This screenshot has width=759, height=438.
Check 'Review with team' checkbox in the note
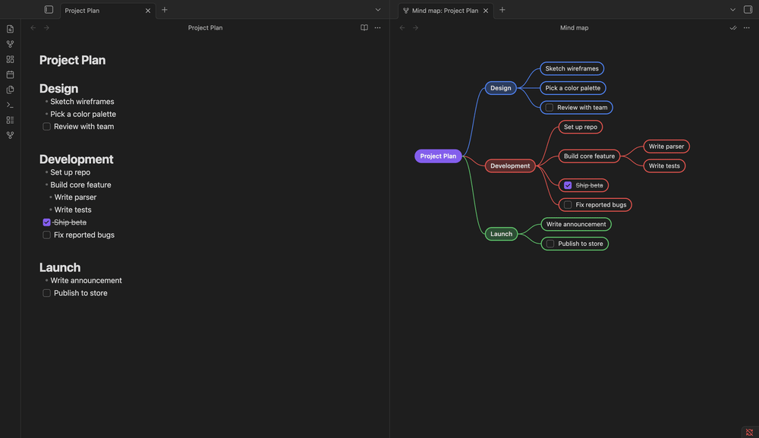pyautogui.click(x=46, y=126)
